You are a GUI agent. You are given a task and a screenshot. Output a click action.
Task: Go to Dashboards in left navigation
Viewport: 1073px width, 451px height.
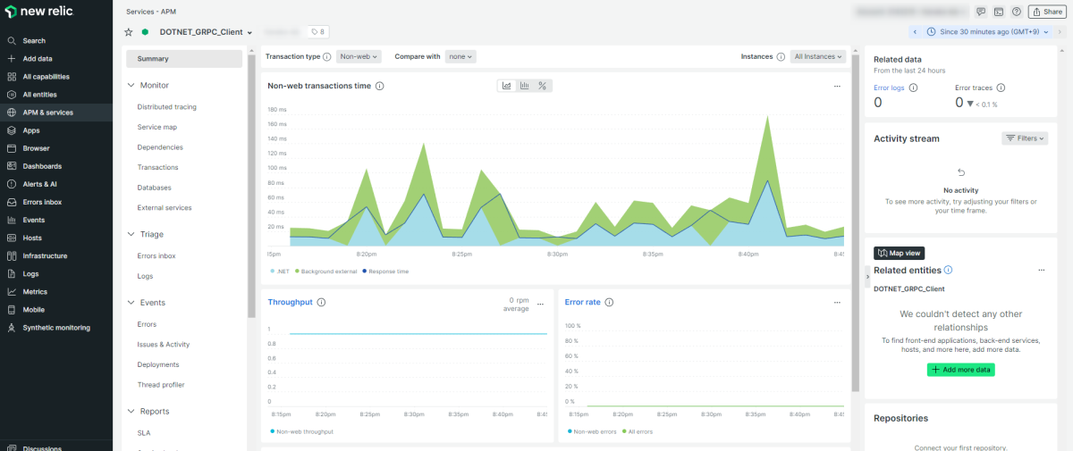pos(42,166)
